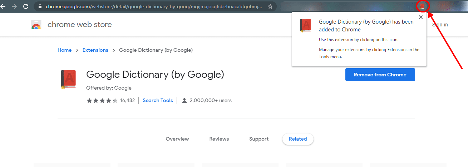Click the lock icon in address bar

40,6
